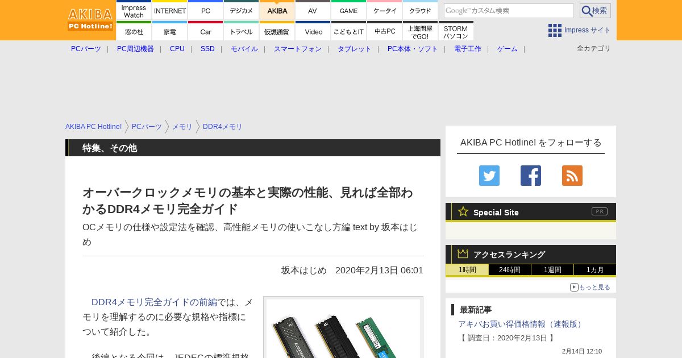Click the DDR4メモリ breadcrumb link
This screenshot has width=682, height=358.
(223, 127)
